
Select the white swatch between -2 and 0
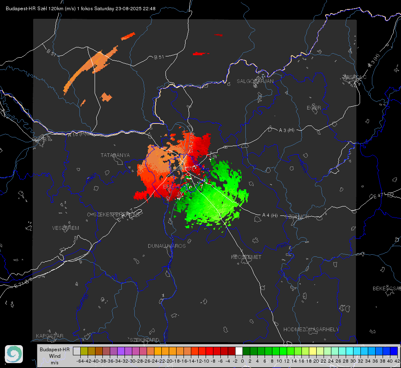click(239, 351)
